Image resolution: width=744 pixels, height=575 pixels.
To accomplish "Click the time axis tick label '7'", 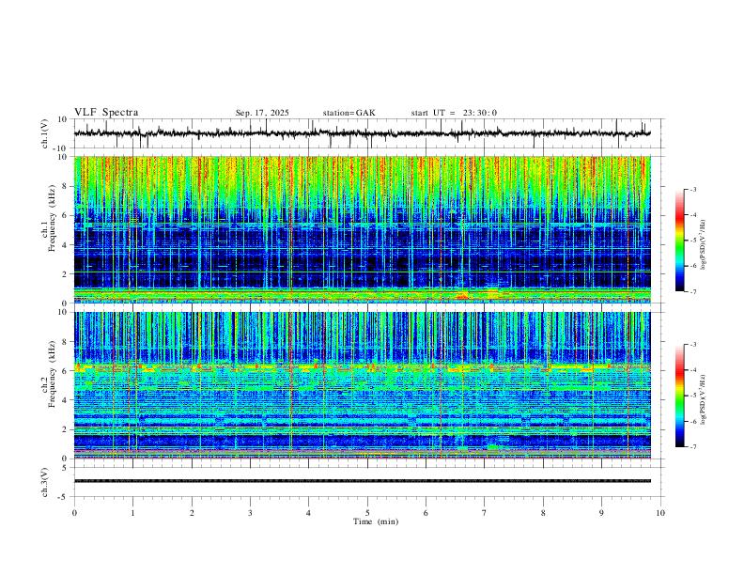I will 485,513.
